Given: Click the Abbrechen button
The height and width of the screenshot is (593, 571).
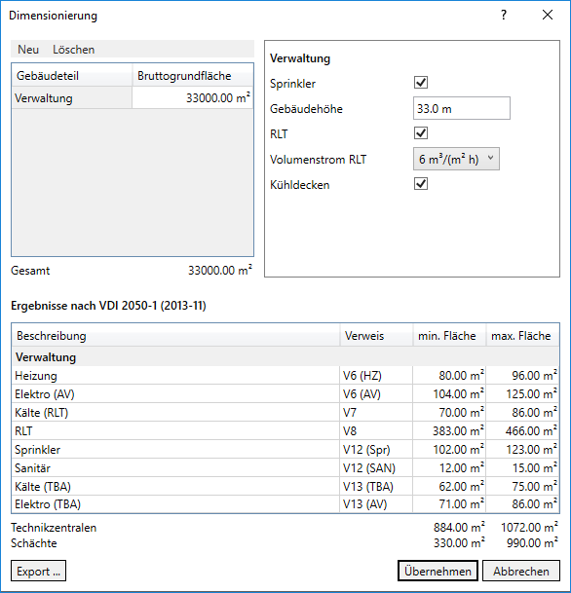Looking at the screenshot, I should [x=521, y=571].
